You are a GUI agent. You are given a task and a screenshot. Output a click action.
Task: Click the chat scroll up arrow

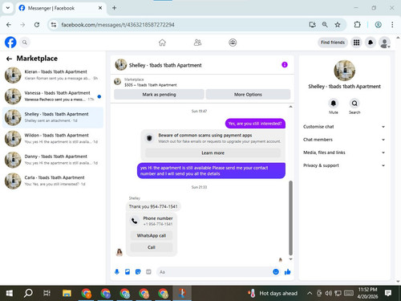click(290, 107)
